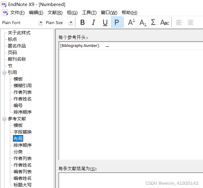The image size is (203, 188).
Task: Select 引用 tree node label
Action: point(12,72)
